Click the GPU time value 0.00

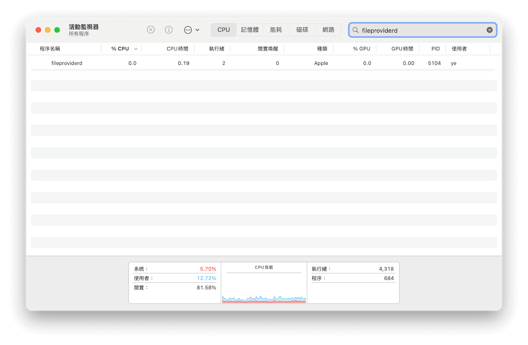(x=408, y=63)
